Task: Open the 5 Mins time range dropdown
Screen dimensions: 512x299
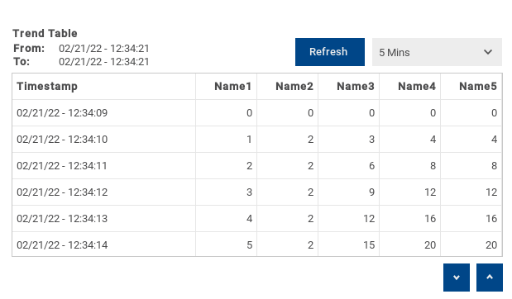Action: [437, 52]
